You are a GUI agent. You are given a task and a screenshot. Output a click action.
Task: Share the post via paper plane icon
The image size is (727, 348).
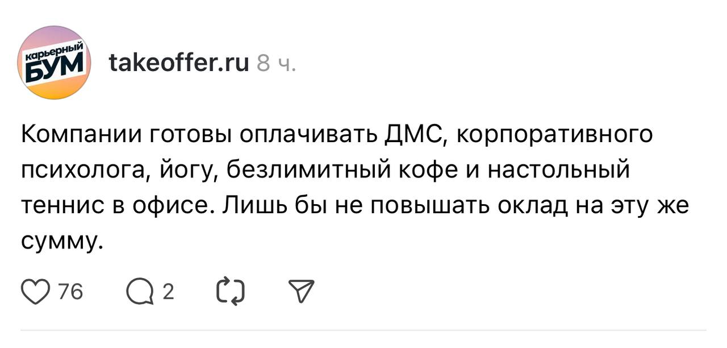point(300,292)
